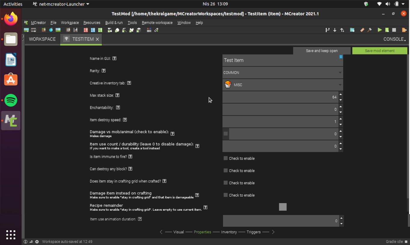Viewport: 410px width, 245px height.
Task: Open help for Recipe remainder
Action: [x=205, y=207]
